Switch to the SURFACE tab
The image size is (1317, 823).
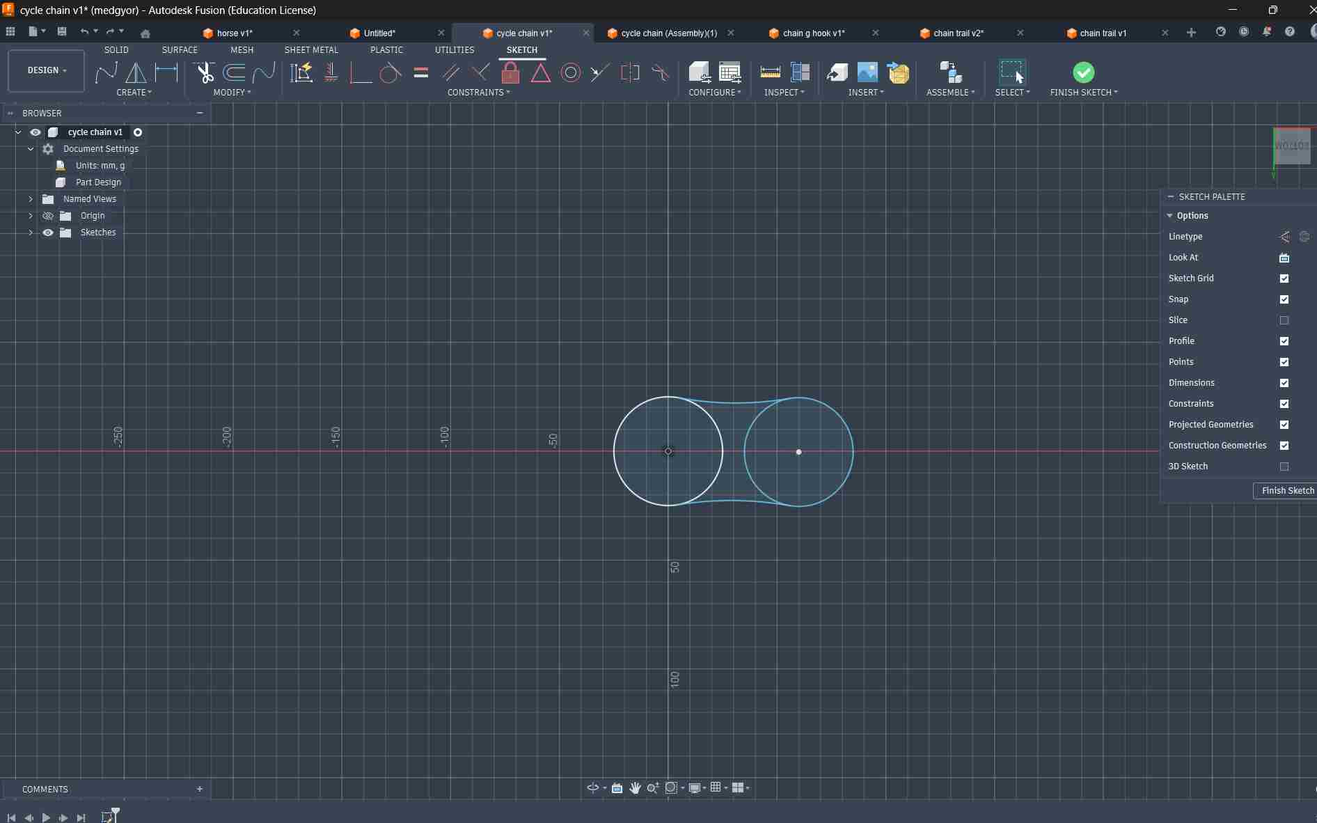click(x=180, y=50)
